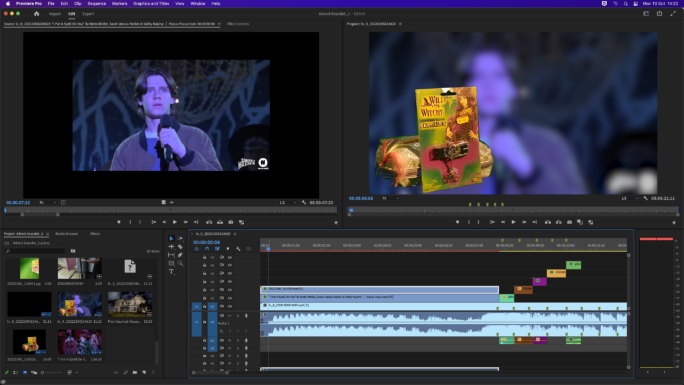This screenshot has height=385, width=684.
Task: Select the Selection tool arrow
Action: 171,239
